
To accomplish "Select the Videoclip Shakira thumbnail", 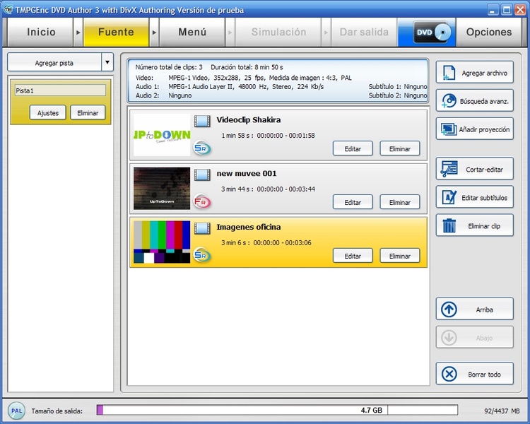I will click(x=162, y=134).
